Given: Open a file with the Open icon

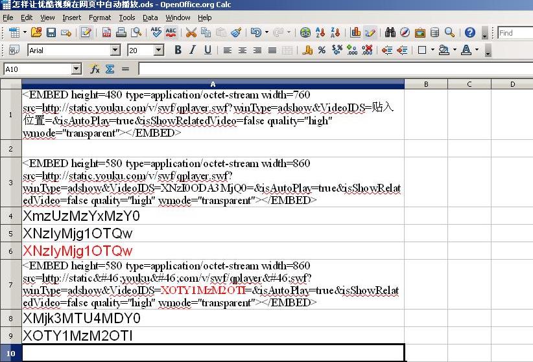Looking at the screenshot, I should (36, 32).
